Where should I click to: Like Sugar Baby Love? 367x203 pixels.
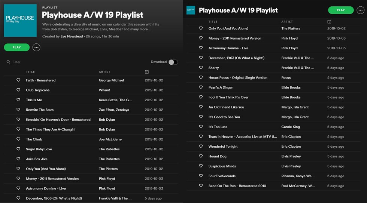pyautogui.click(x=18, y=148)
